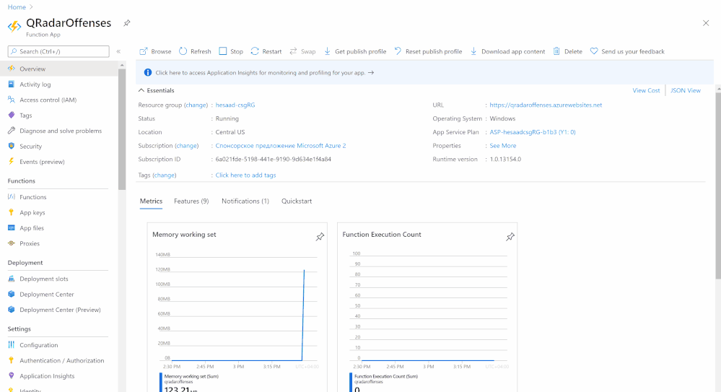This screenshot has height=392, width=721.
Task: Open the hesaad-csgRG resource group link
Action: pos(235,105)
